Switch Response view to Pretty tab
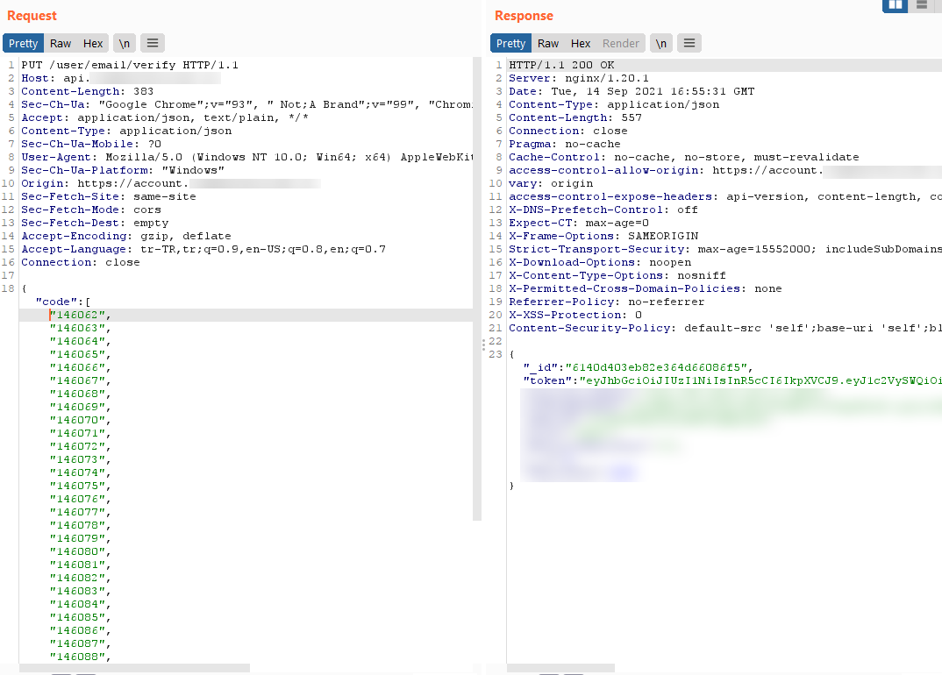This screenshot has height=675, width=942. (511, 43)
